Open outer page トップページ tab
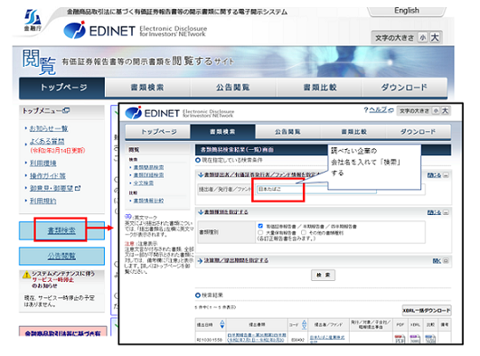The width and height of the screenshot is (480, 356). pyautogui.click(x=62, y=88)
